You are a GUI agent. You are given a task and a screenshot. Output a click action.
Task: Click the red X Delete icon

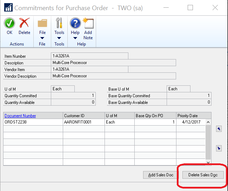coord(24,23)
